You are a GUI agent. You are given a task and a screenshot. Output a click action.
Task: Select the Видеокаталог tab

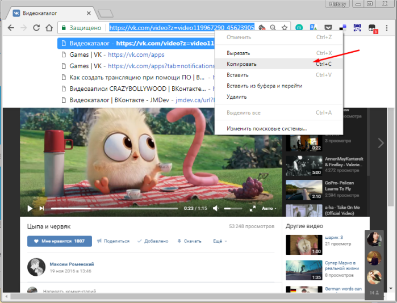point(51,13)
